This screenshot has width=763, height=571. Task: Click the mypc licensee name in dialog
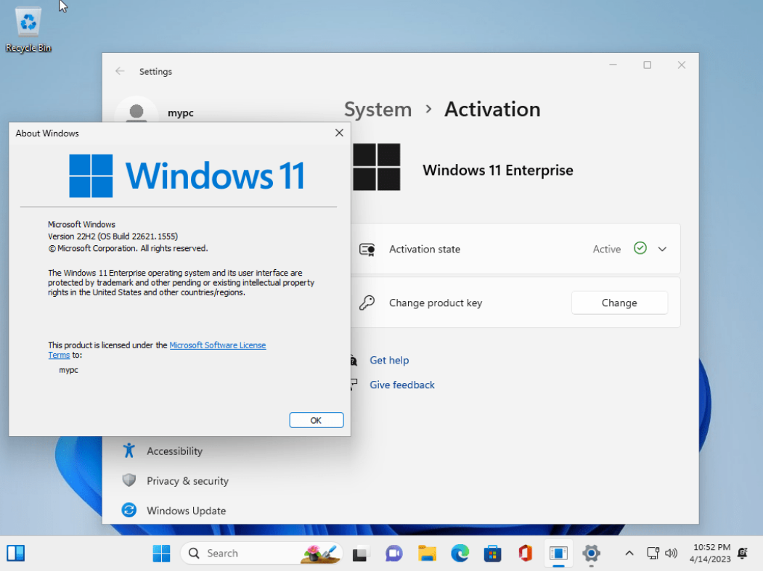tap(69, 370)
